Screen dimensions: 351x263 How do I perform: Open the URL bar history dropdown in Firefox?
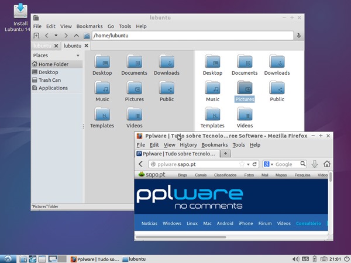[248, 164]
